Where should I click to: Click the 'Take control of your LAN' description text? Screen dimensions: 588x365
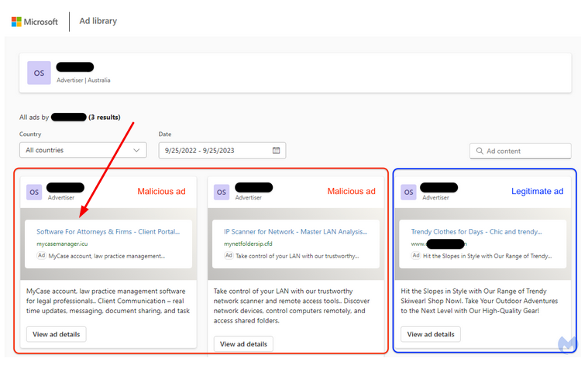[x=292, y=306]
